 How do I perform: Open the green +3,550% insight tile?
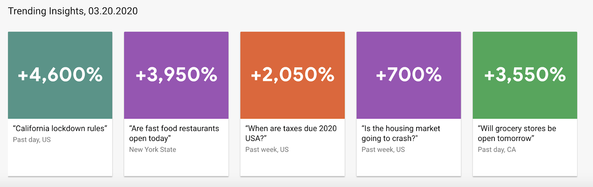point(525,75)
